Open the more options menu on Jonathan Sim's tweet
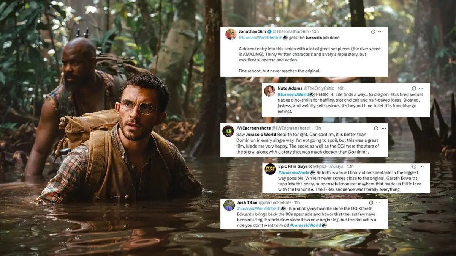Screen dimensions: 456x256 coord(381,32)
